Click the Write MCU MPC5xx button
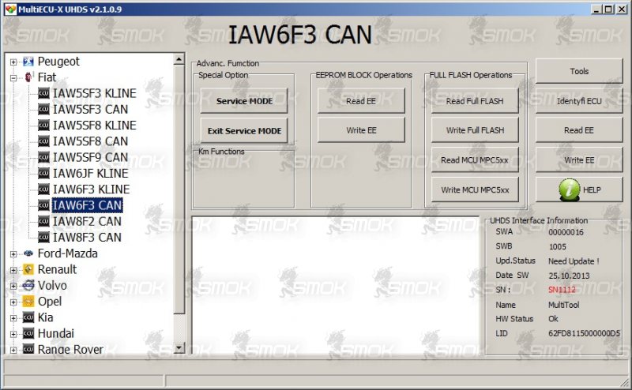 pyautogui.click(x=475, y=189)
